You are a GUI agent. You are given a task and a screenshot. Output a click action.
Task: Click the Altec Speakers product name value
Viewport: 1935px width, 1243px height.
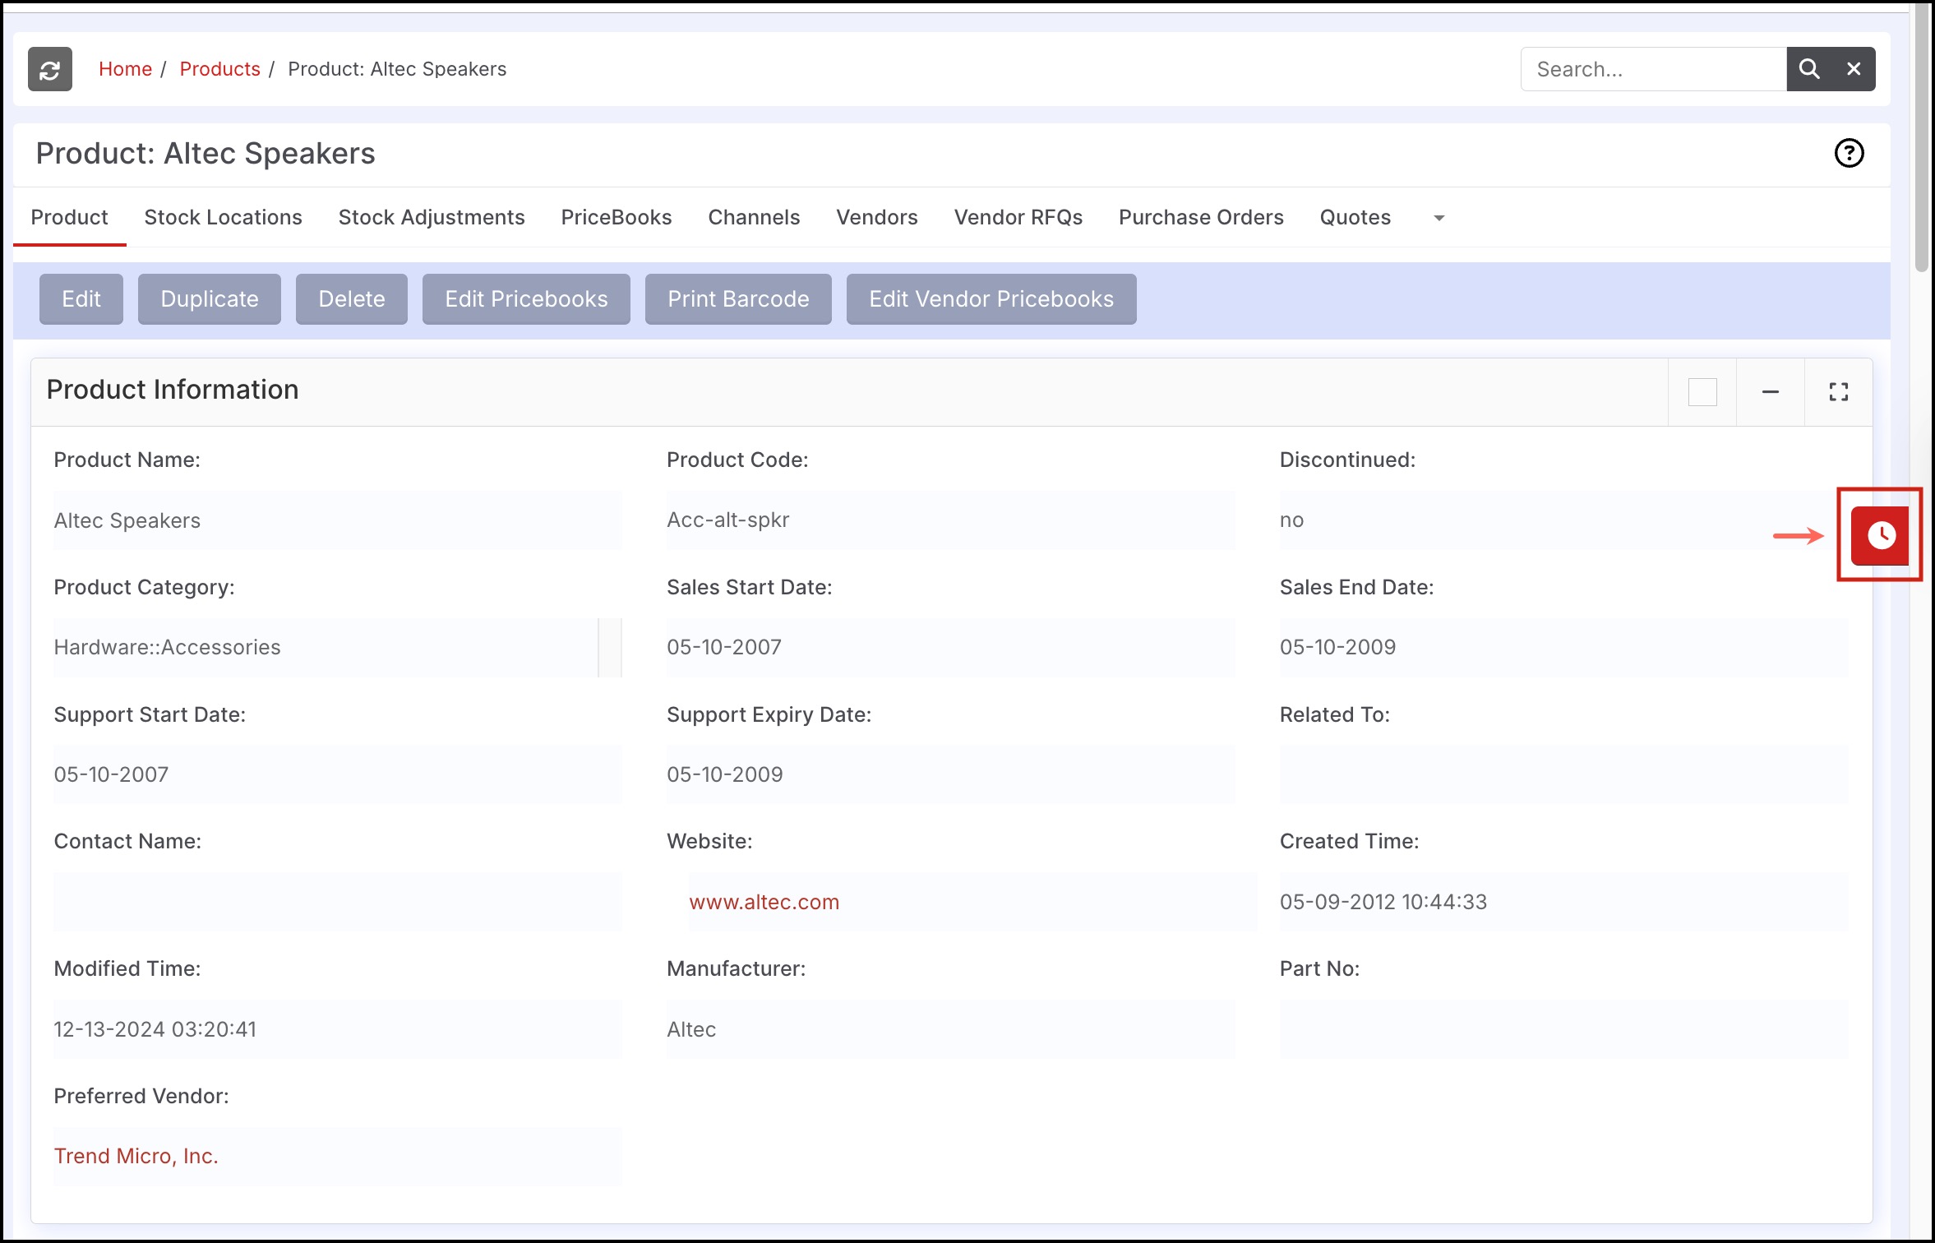[127, 520]
